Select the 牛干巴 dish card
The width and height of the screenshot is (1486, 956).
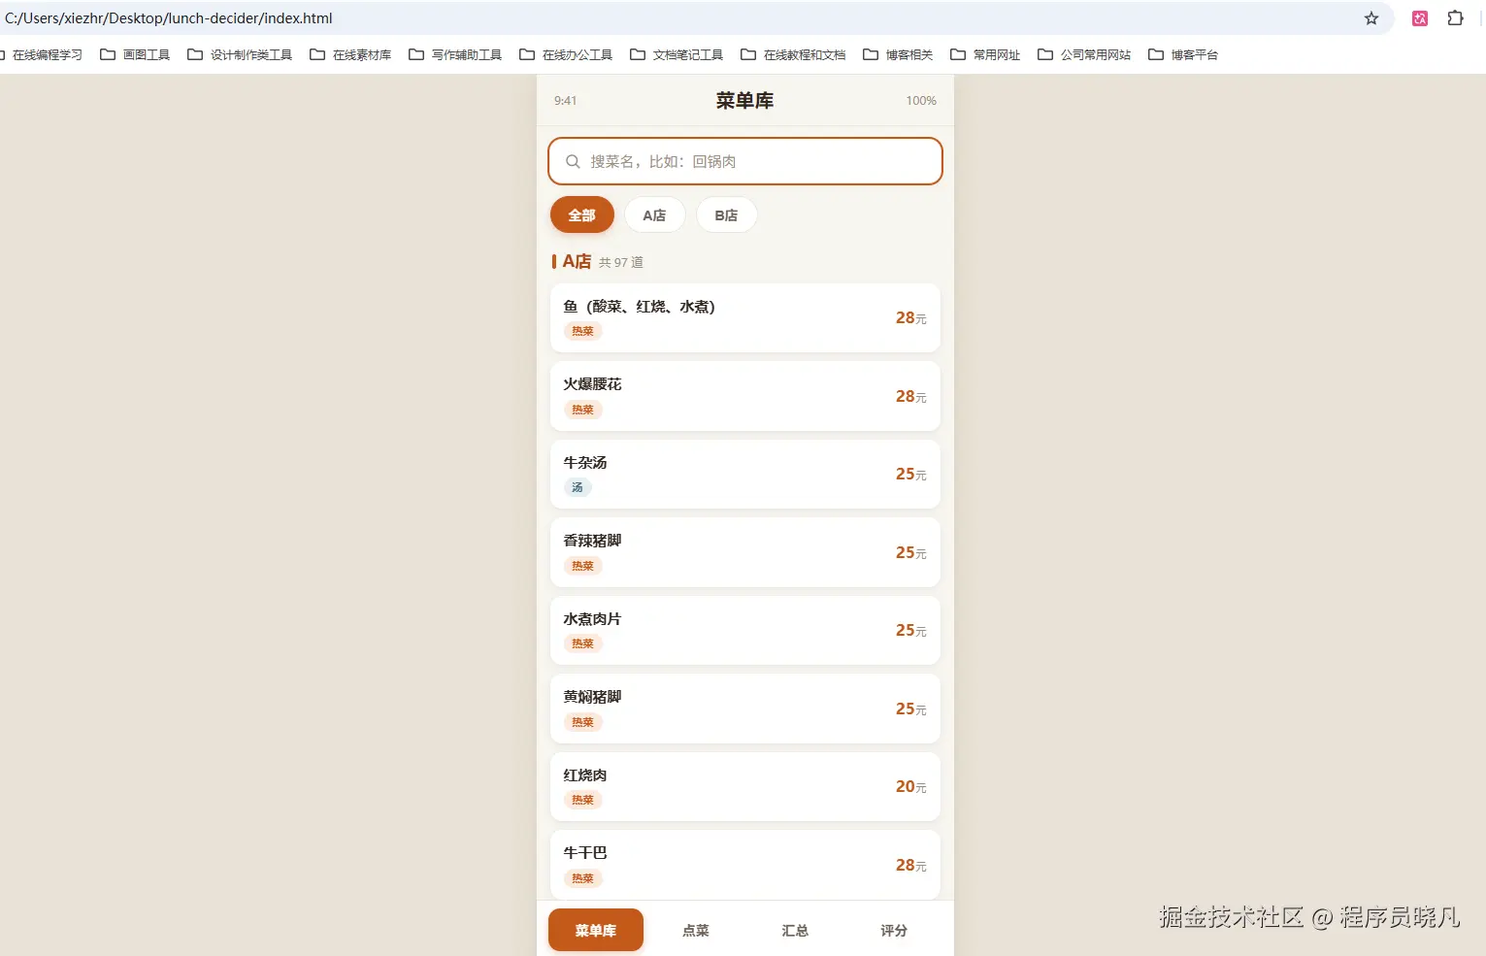coord(745,865)
